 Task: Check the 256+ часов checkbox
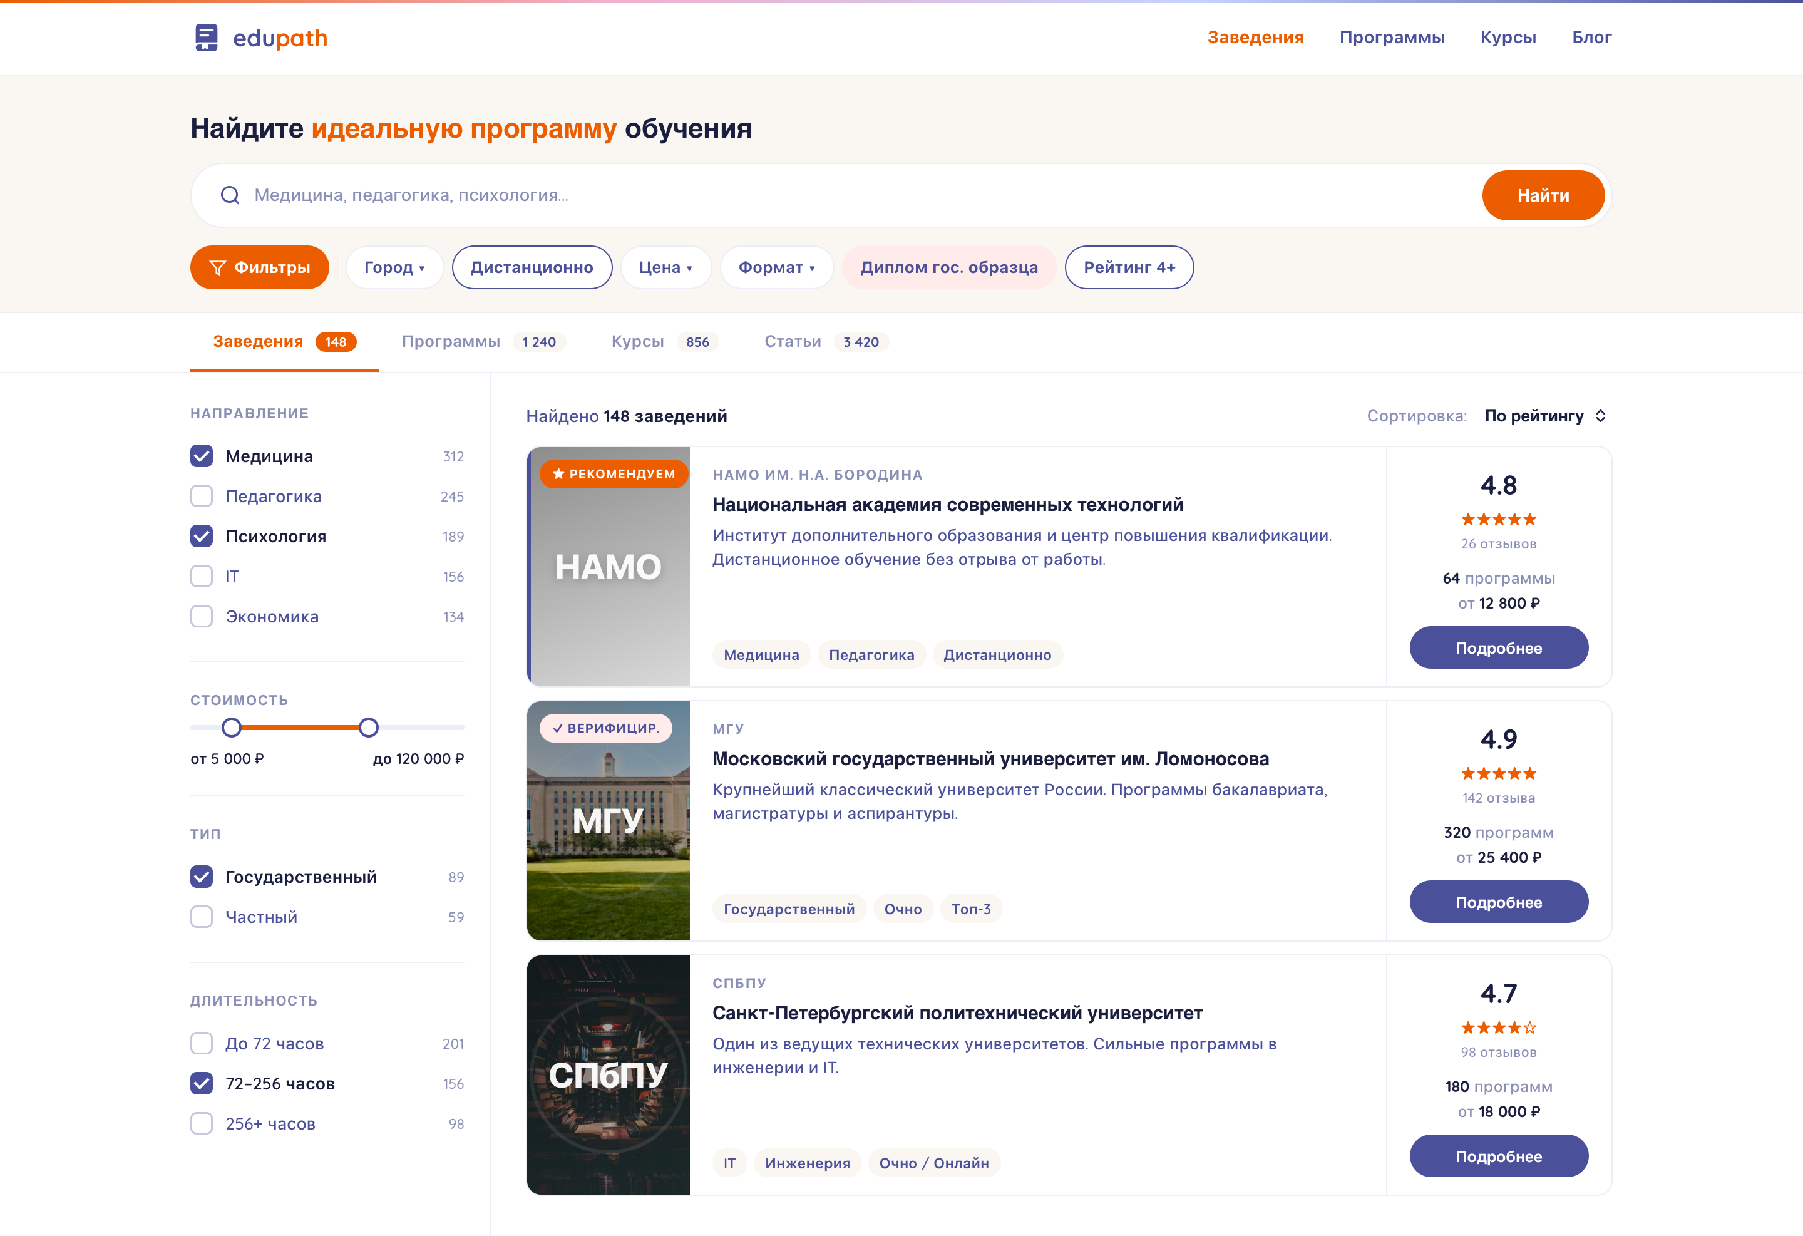[202, 1123]
